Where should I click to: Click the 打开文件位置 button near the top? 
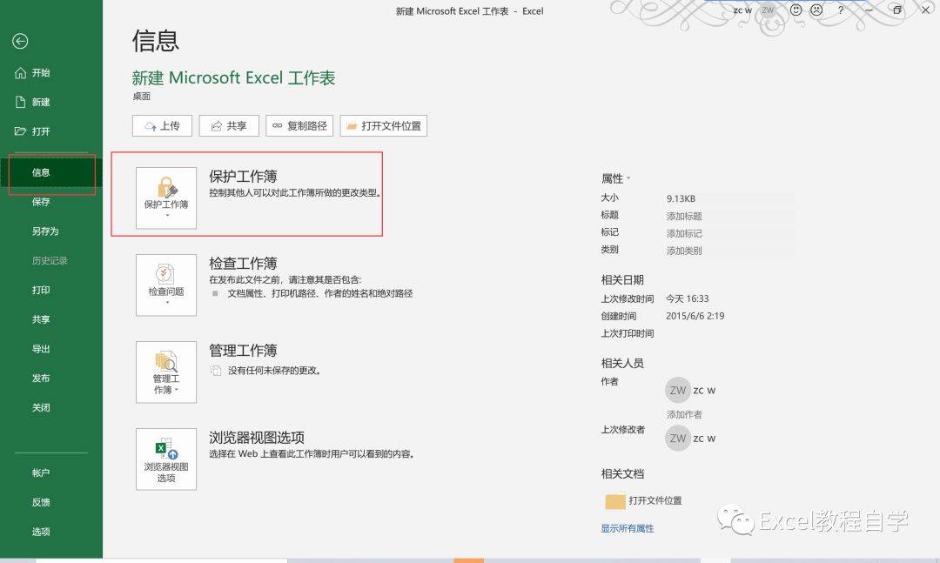tap(384, 126)
